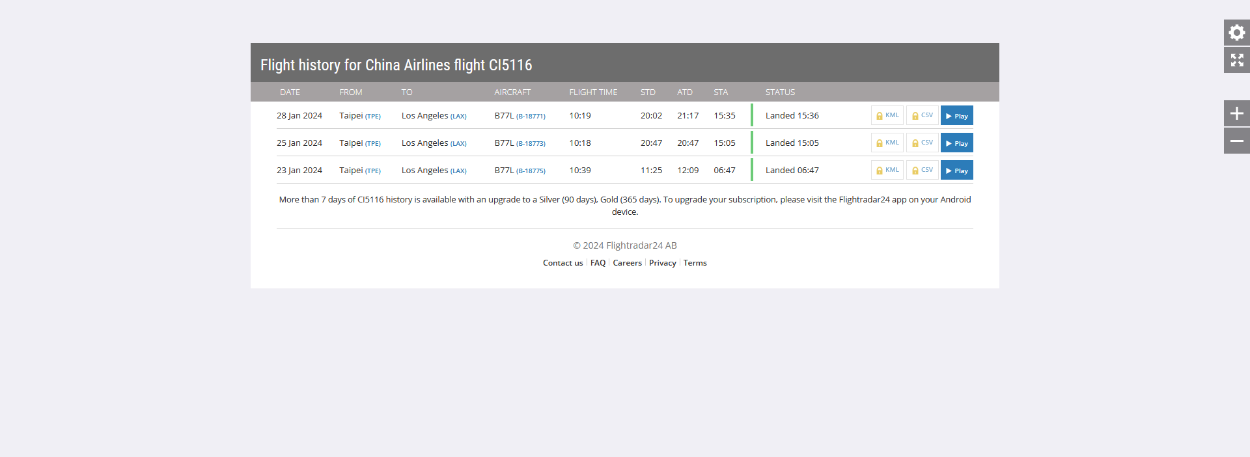Open the TPE airport link in 23 Jan row
This screenshot has height=457, width=1250.
(373, 171)
